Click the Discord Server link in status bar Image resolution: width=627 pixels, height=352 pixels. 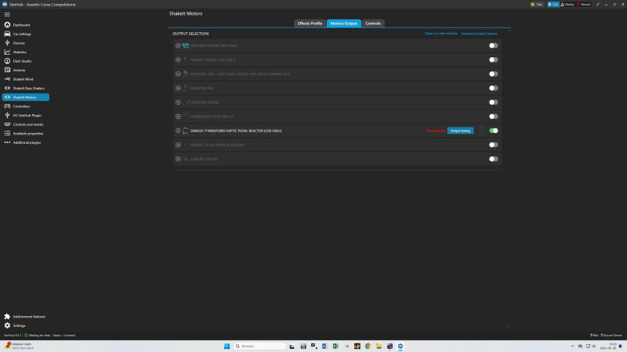click(611, 336)
